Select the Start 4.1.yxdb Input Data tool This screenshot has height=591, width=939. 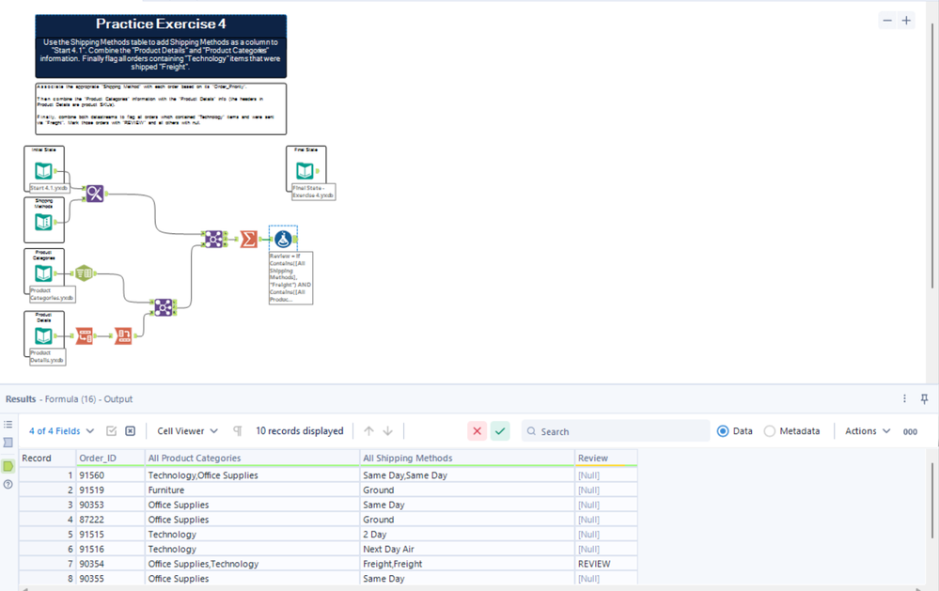(43, 171)
